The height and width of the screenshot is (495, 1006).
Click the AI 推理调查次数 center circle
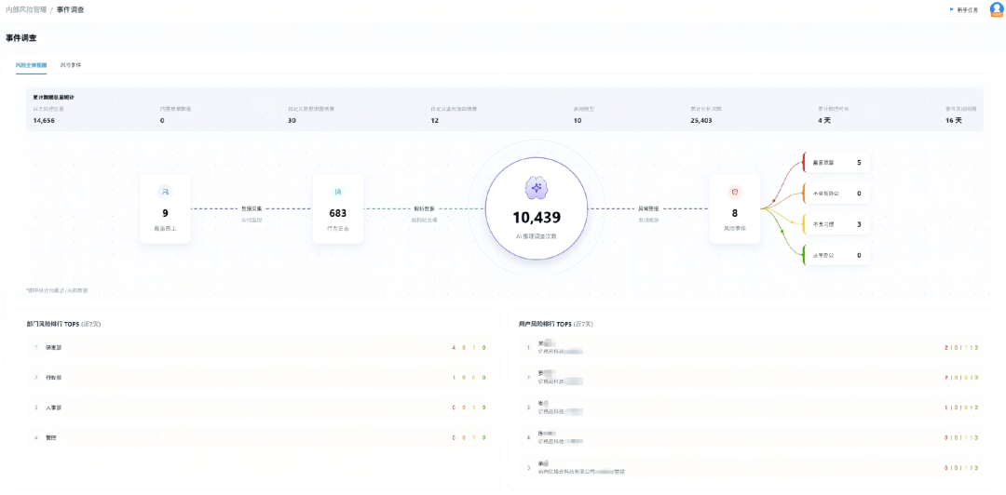point(537,208)
